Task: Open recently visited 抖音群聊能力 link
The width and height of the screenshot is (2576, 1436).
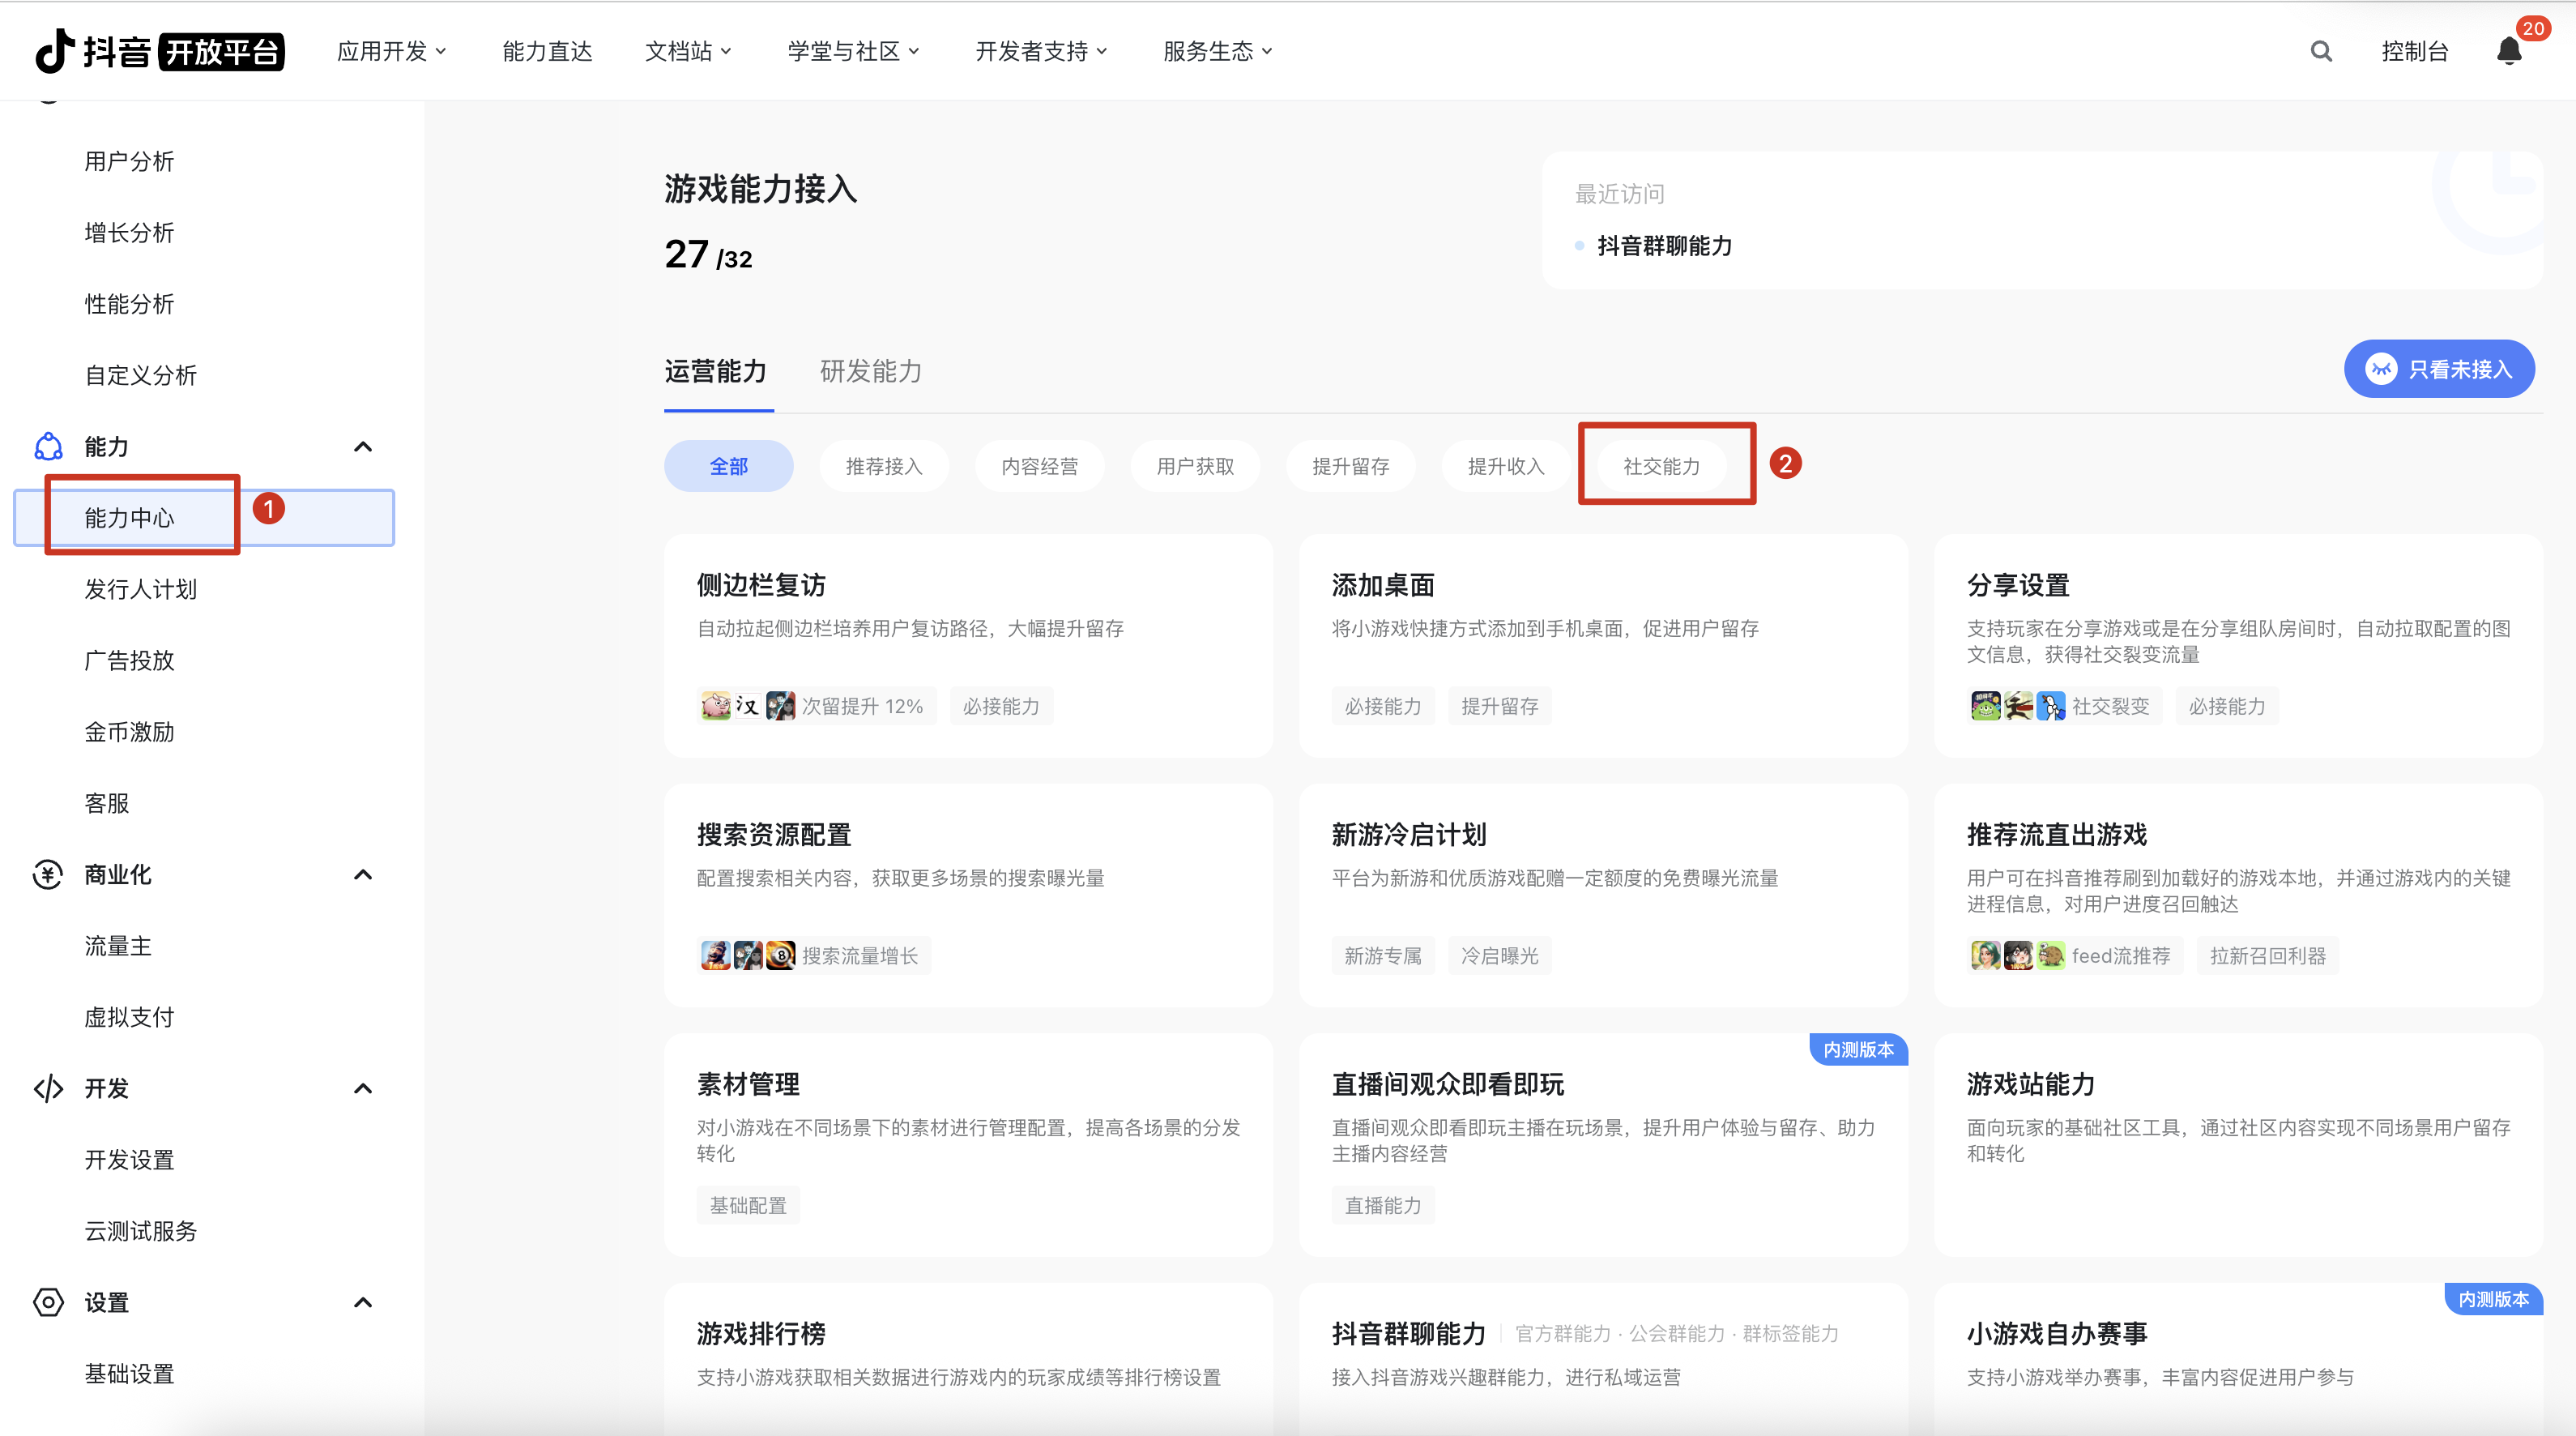Action: pos(1664,246)
